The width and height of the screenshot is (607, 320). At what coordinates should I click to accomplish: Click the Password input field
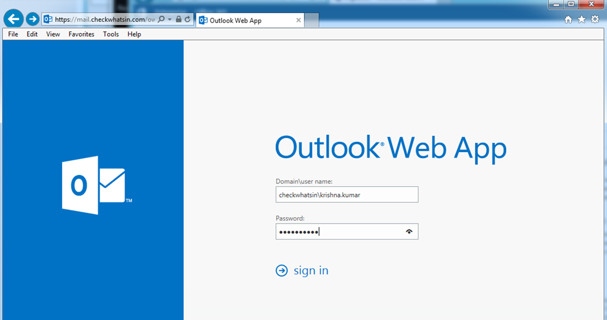point(347,231)
